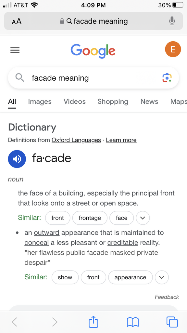Select the Shopping results tab
Screen dimensions: 187x333
click(x=113, y=102)
